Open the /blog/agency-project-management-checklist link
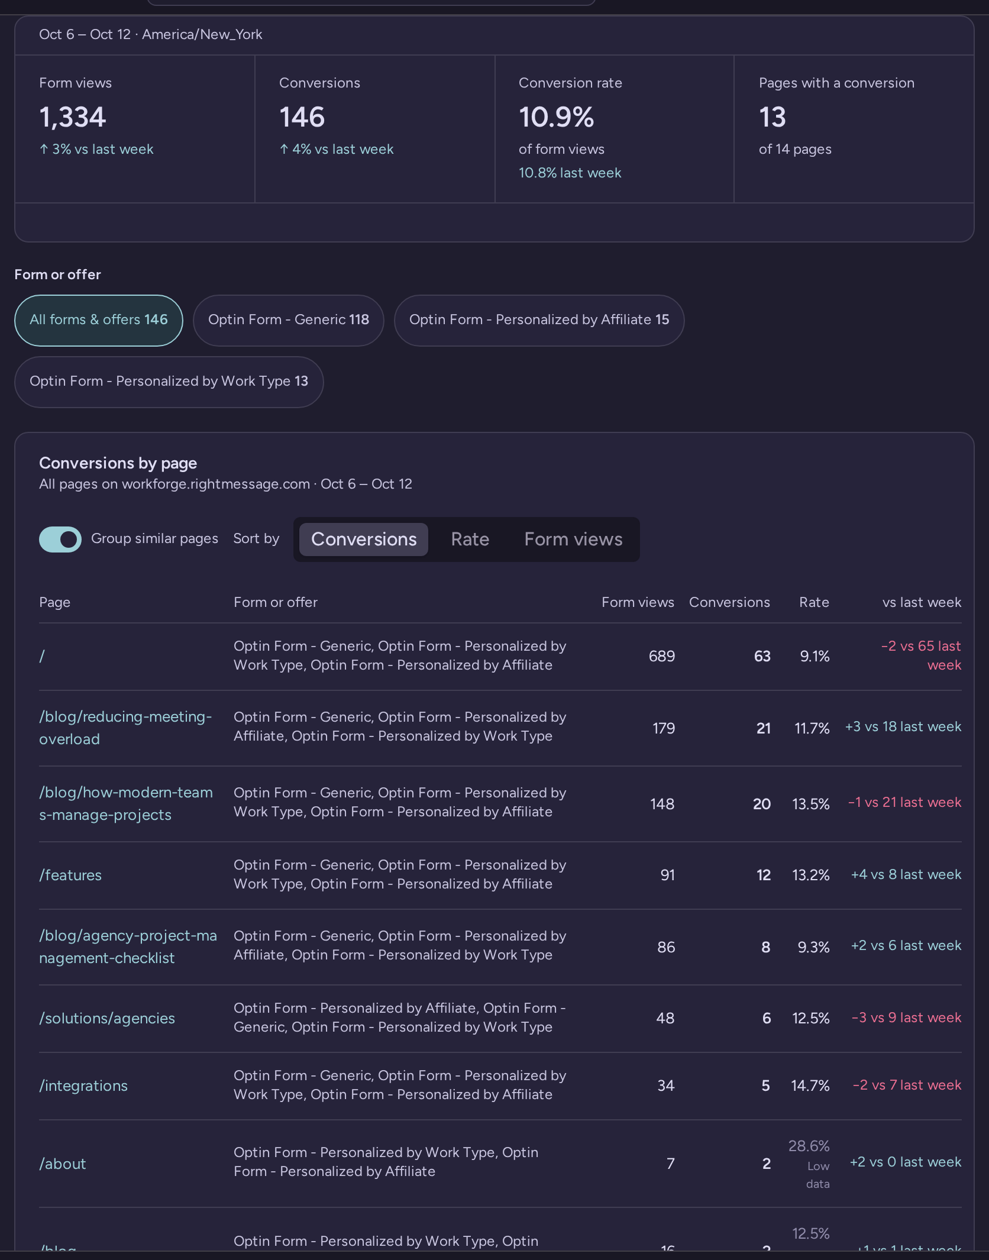989x1260 pixels. tap(128, 946)
